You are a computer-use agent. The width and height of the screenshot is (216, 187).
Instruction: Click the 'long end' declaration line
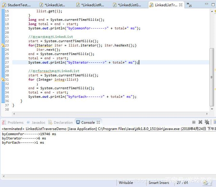tap(66, 20)
